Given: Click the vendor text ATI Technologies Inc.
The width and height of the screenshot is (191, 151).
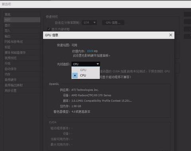Looking at the screenshot, I should point(85,90).
